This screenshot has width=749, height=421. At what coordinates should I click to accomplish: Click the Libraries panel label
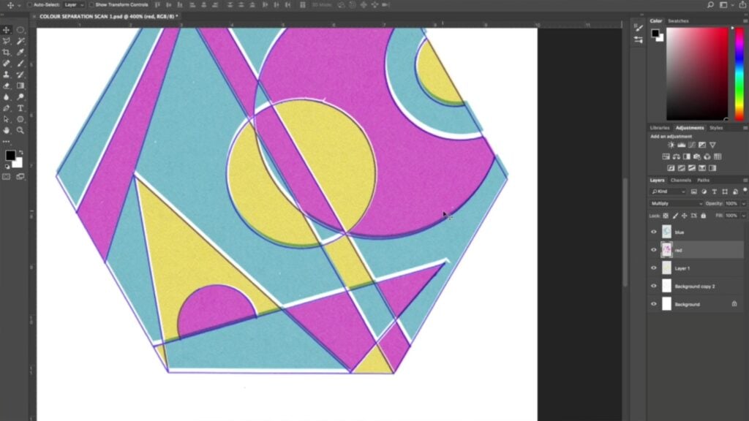659,127
